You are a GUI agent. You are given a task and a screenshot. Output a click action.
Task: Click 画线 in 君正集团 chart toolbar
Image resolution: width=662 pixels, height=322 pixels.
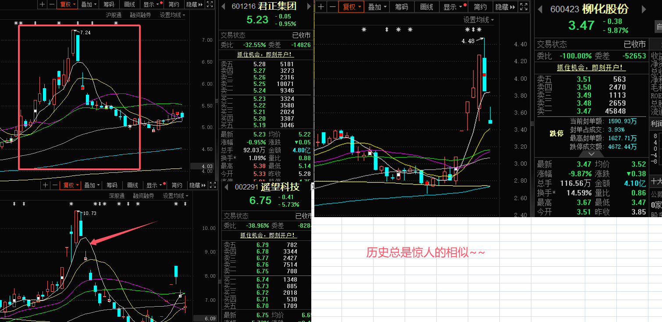(129, 4)
